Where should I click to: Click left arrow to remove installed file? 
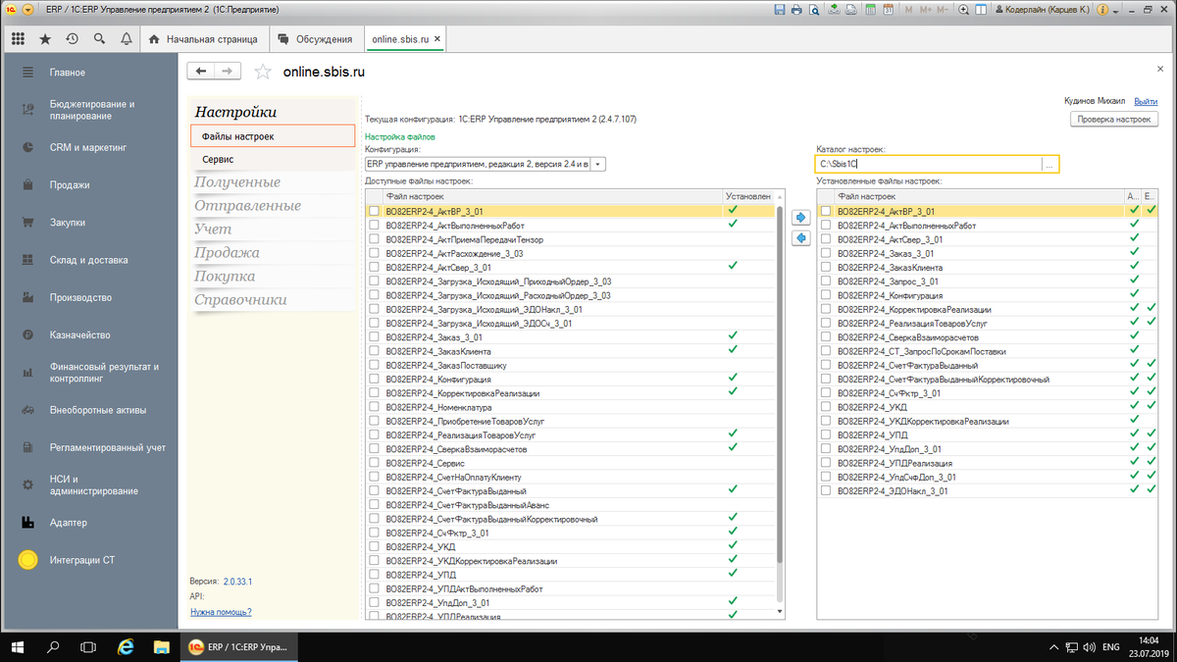[x=800, y=238]
